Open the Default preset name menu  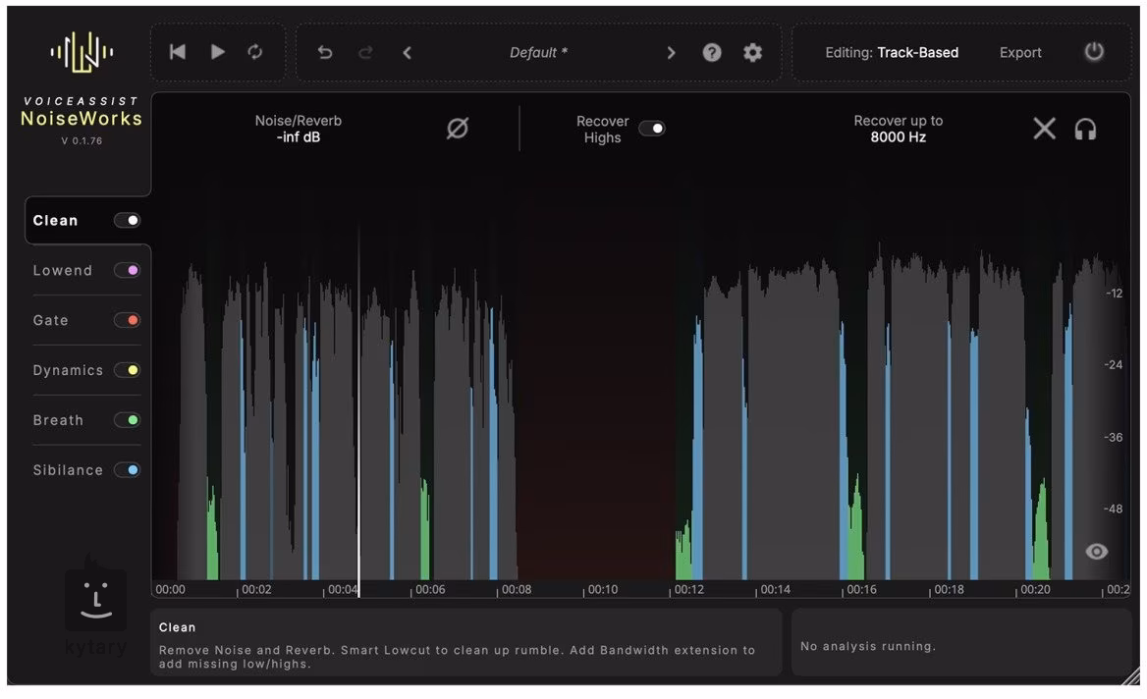(x=538, y=53)
